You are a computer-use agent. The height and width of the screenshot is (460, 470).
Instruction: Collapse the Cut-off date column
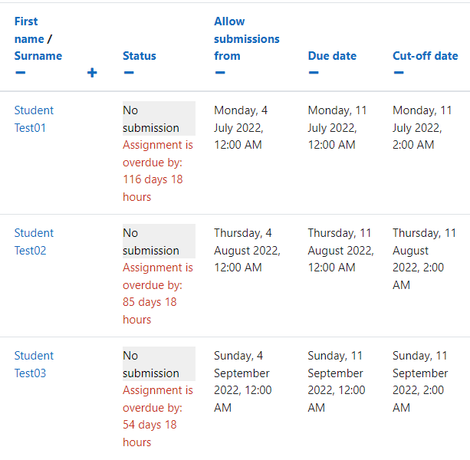coord(399,73)
